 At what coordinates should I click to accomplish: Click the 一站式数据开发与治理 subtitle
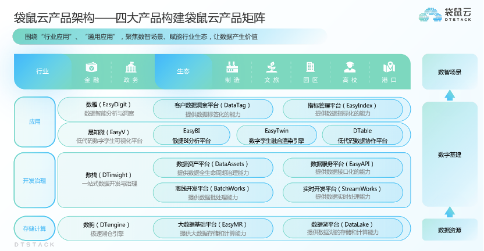pos(109,184)
